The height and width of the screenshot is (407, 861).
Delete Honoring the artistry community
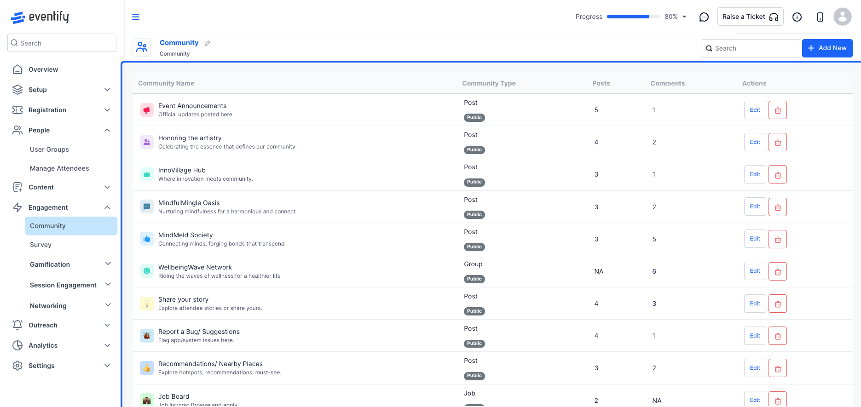[778, 142]
